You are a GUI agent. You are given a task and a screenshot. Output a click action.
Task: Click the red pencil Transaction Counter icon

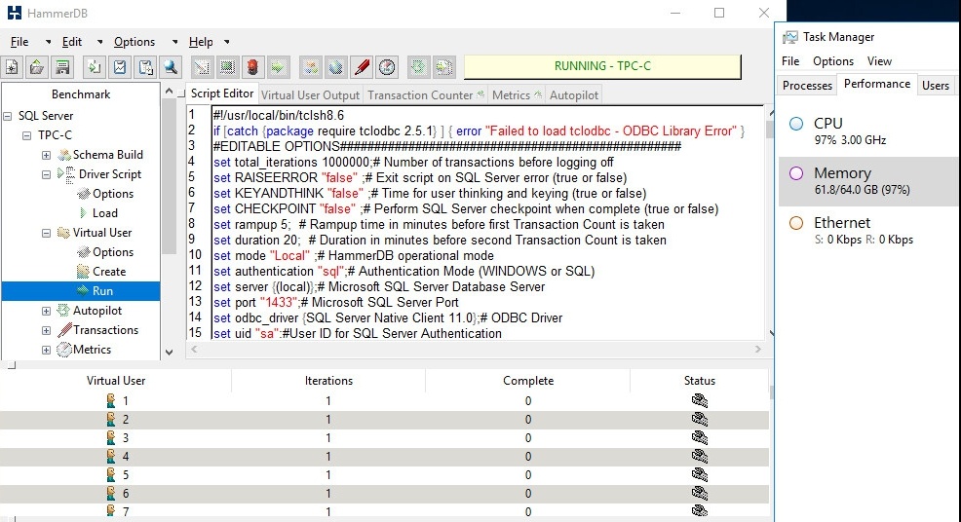point(362,67)
